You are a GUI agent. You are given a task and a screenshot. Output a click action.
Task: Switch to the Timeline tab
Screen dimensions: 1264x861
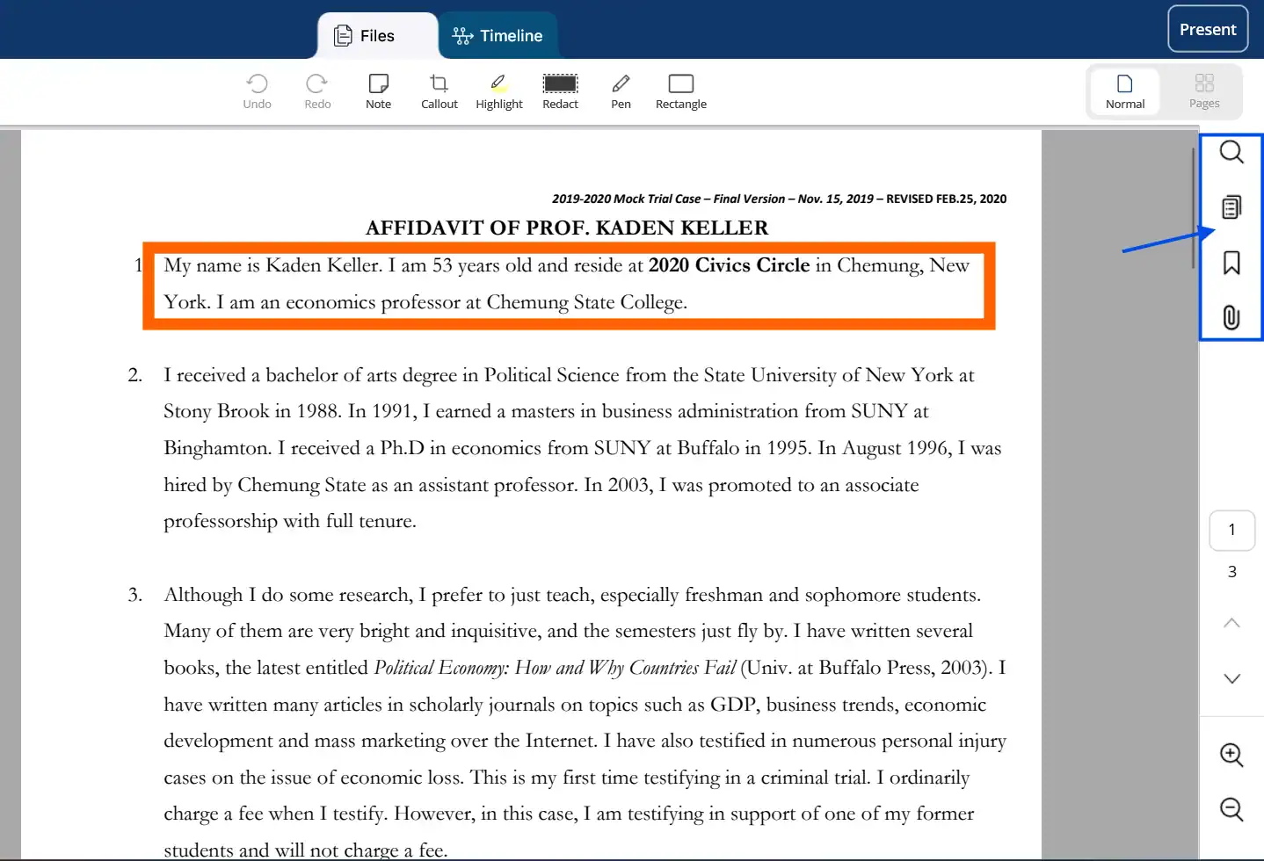click(x=498, y=36)
